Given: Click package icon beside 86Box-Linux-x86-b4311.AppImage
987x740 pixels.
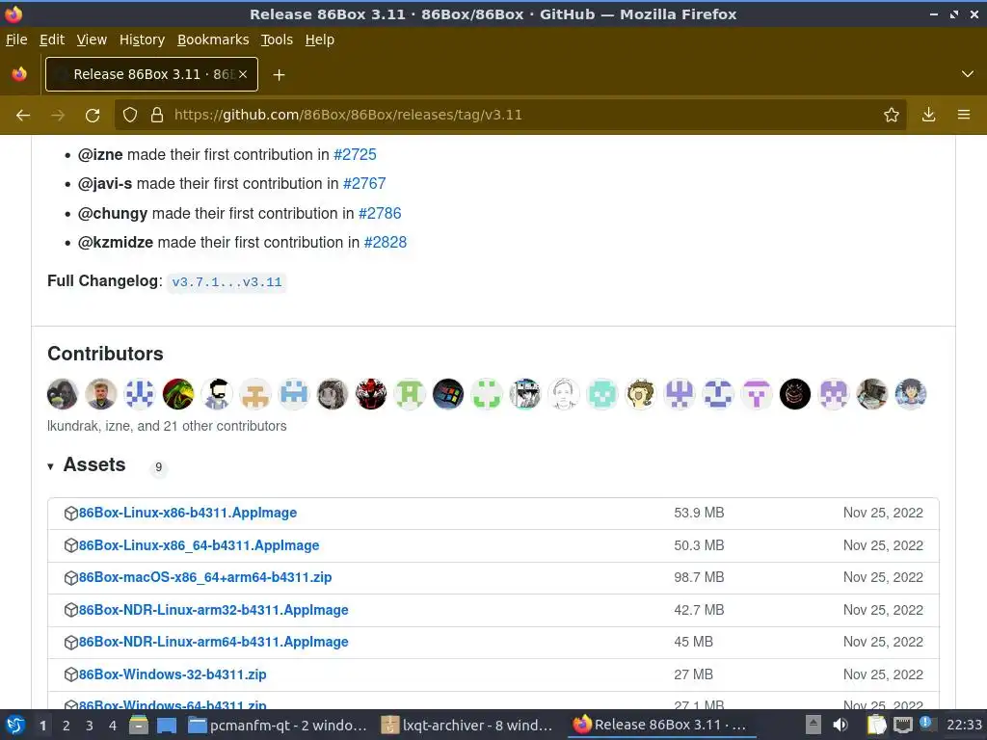Looking at the screenshot, I should pos(71,514).
